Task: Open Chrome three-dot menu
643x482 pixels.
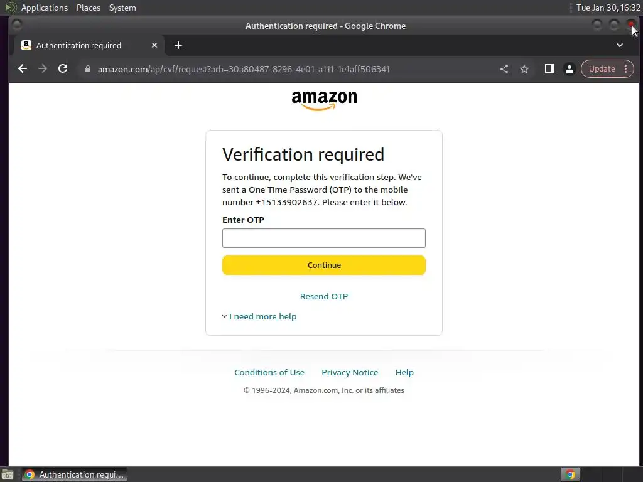Action: click(626, 69)
